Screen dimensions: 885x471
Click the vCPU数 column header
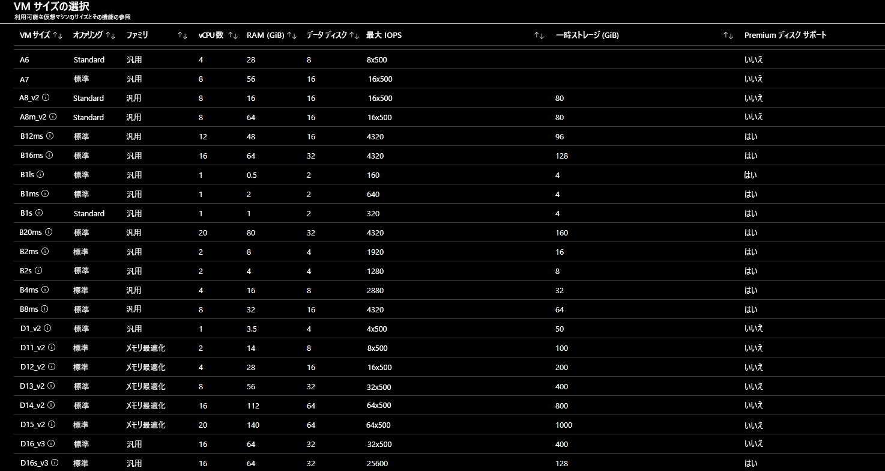[x=211, y=35]
